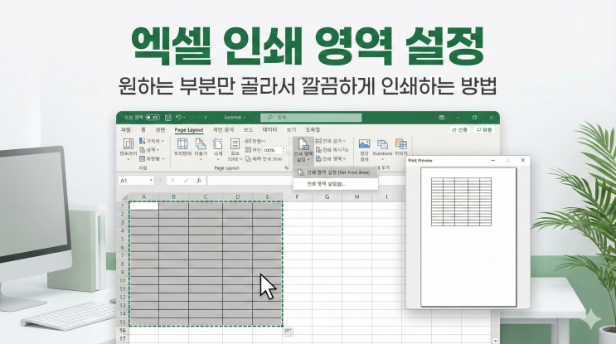Click the page Orientation icon
The image size is (616, 344).
click(x=201, y=143)
